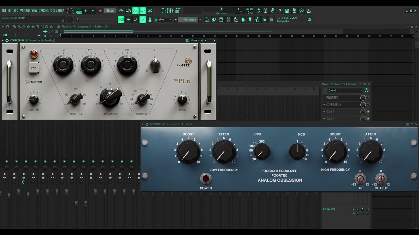This screenshot has width=419, height=235.
Task: Toggle the POORTEC POWER button
Action: (x=206, y=179)
